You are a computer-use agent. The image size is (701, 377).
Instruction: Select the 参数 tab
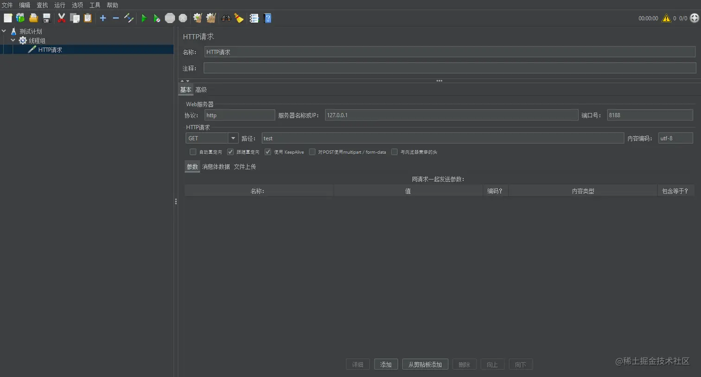pos(192,167)
